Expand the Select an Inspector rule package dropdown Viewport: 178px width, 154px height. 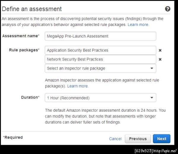point(100,68)
